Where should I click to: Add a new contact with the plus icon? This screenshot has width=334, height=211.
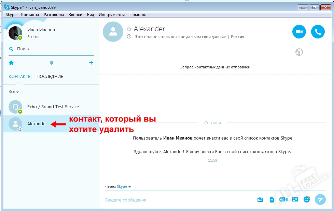pyautogui.click(x=91, y=63)
